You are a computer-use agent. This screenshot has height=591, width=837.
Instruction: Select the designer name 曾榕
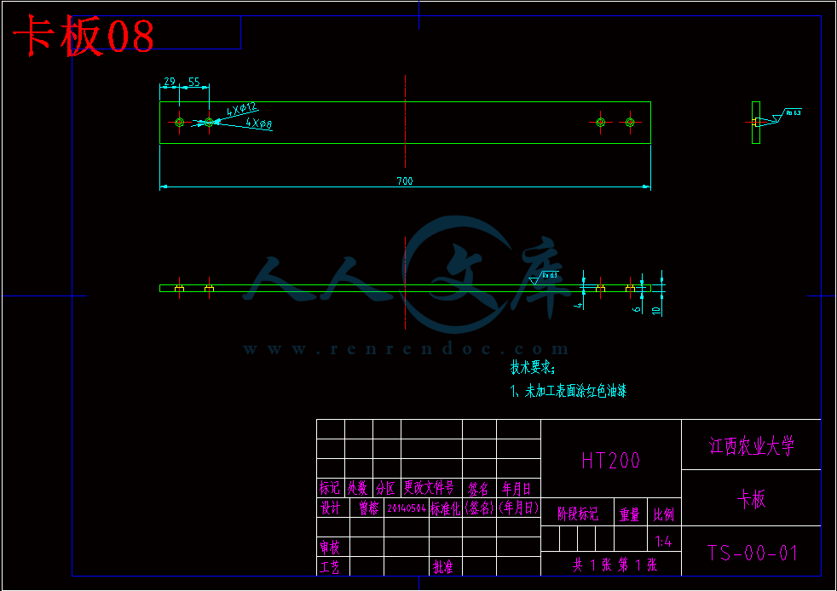coord(368,508)
